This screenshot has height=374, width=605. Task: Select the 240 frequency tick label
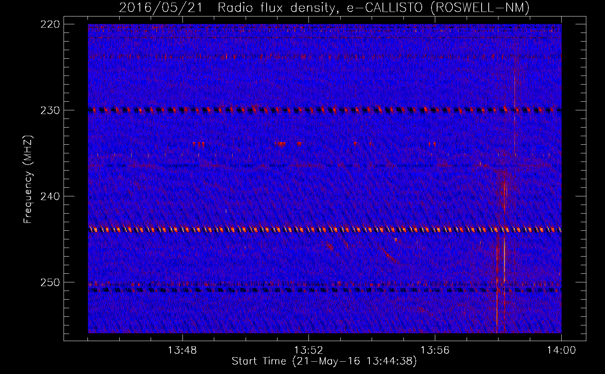[50, 196]
